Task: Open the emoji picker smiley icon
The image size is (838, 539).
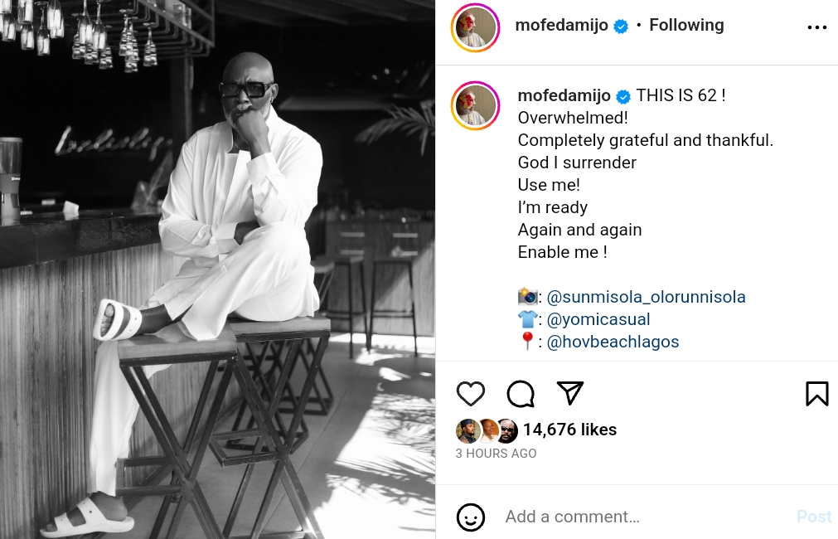Action: 471,517
